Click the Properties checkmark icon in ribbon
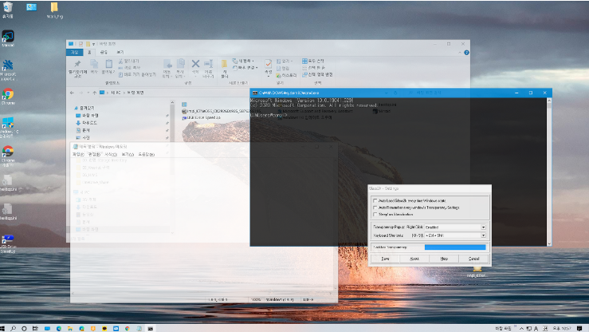Screen dimensions: 589x332 point(269,65)
